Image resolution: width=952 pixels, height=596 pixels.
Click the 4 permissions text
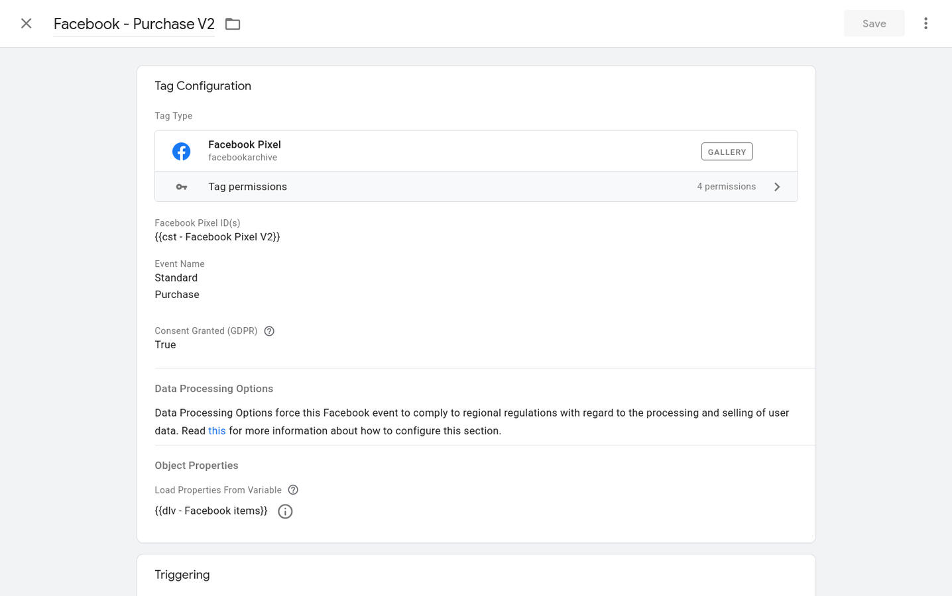[x=726, y=187]
